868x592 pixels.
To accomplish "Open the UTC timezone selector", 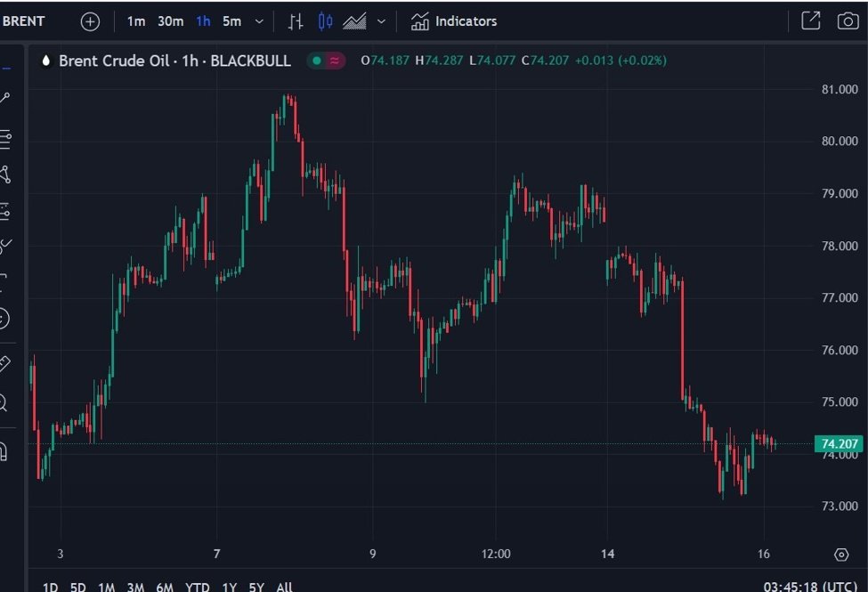I will point(810,587).
